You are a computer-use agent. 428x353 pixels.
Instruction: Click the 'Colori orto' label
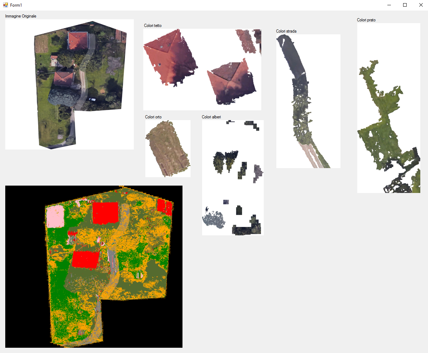[x=153, y=117]
